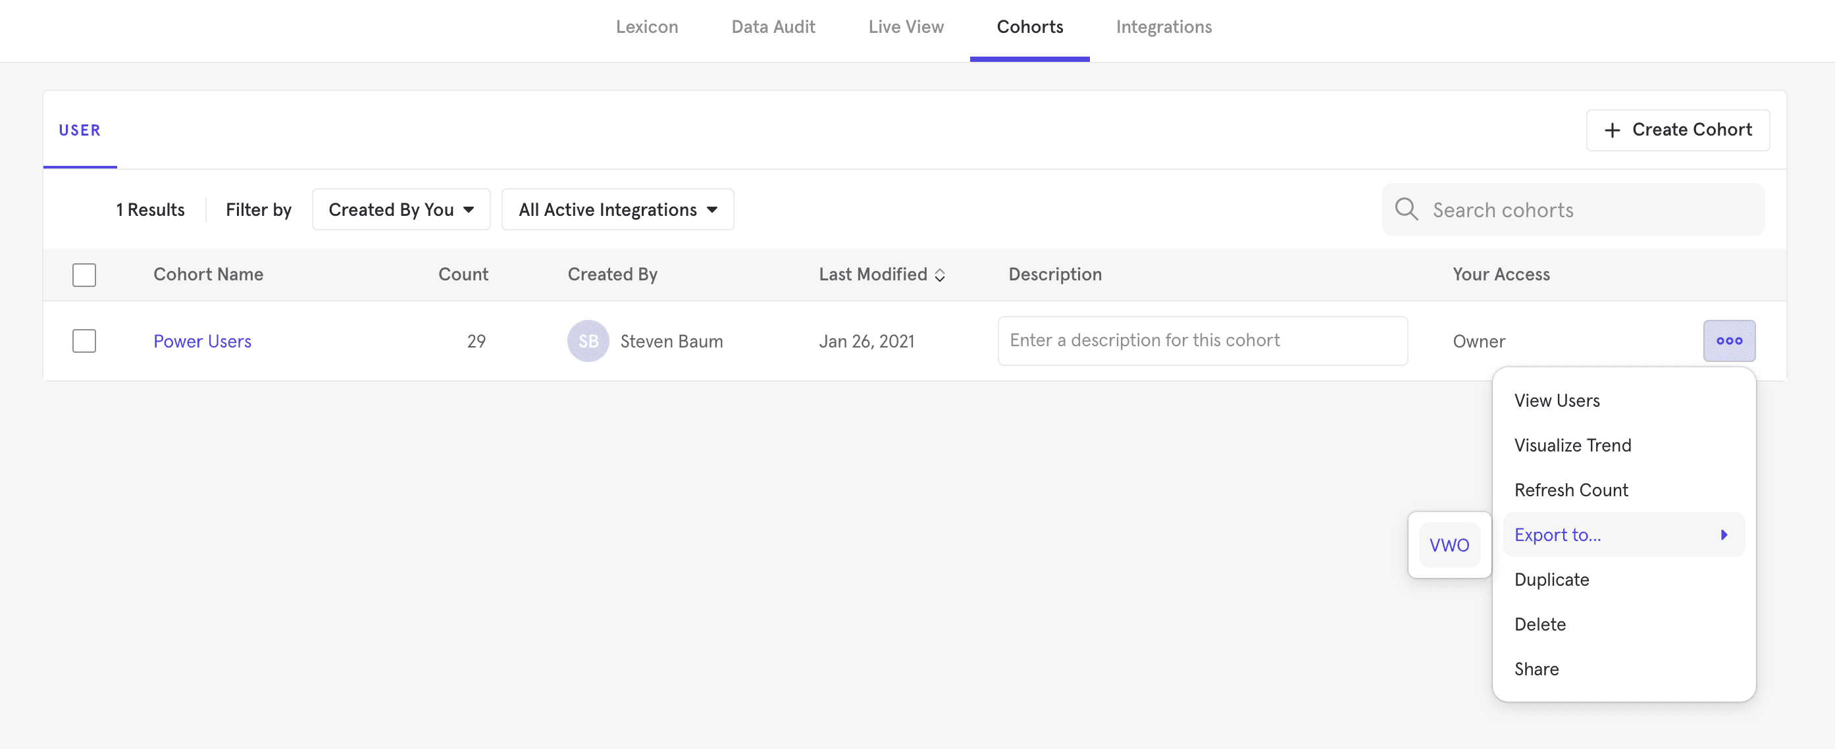
Task: Switch to the Lexicon tab
Action: click(x=646, y=27)
